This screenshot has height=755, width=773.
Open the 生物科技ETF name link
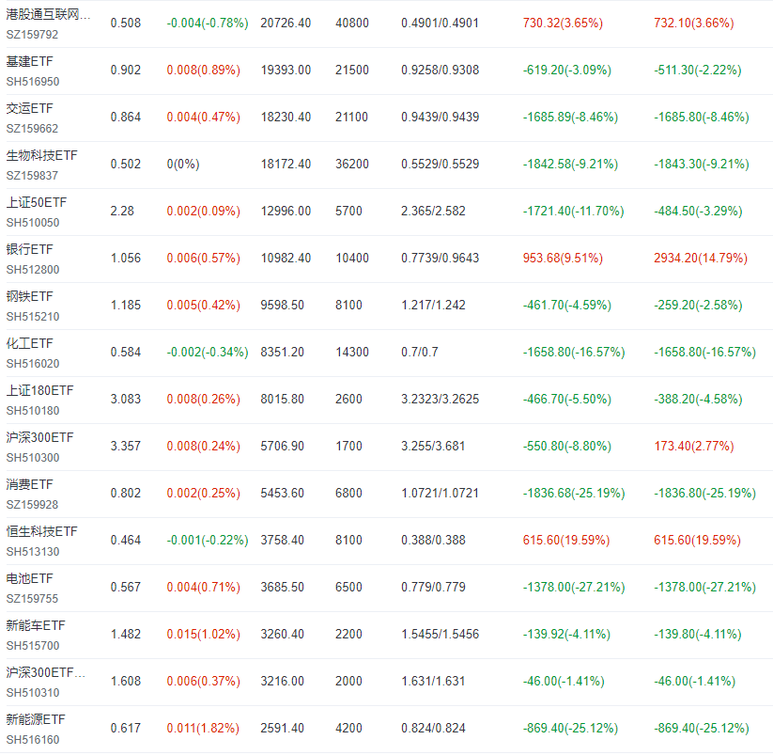coord(42,155)
